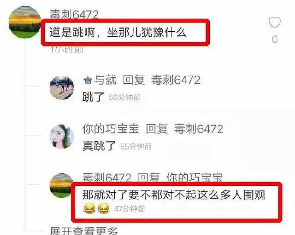Open 毒刺6472's avatar on the last reply
Screen dimensions: 295x235
[60, 185]
